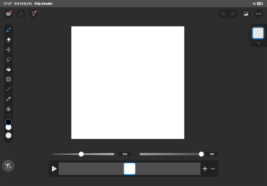
Task: Select the Eraser tool
Action: (x=9, y=40)
